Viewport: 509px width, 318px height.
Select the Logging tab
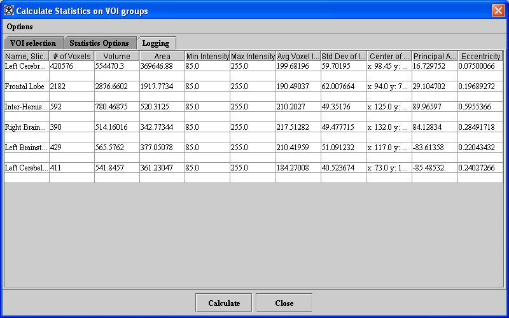point(156,43)
